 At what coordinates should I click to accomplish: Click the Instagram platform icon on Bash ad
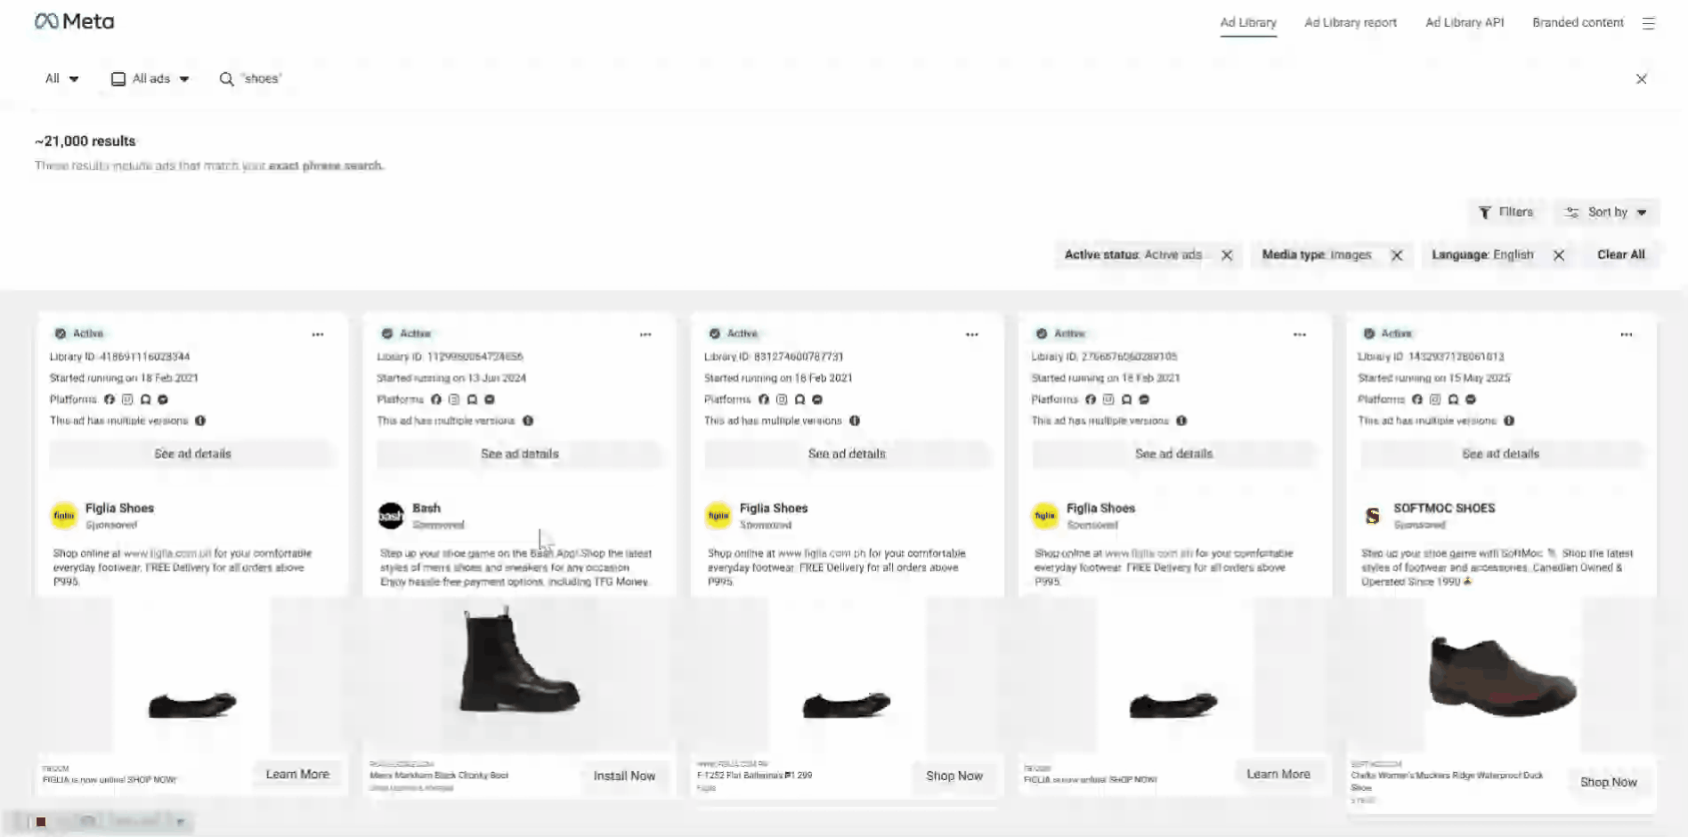click(454, 400)
